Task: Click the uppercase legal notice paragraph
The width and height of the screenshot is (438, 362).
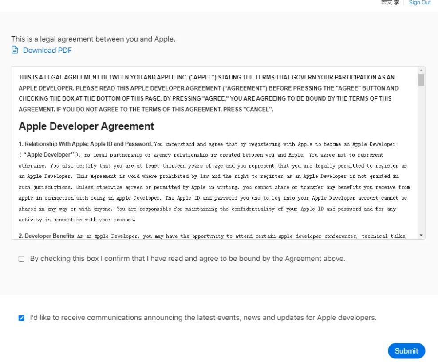Action: 209,93
